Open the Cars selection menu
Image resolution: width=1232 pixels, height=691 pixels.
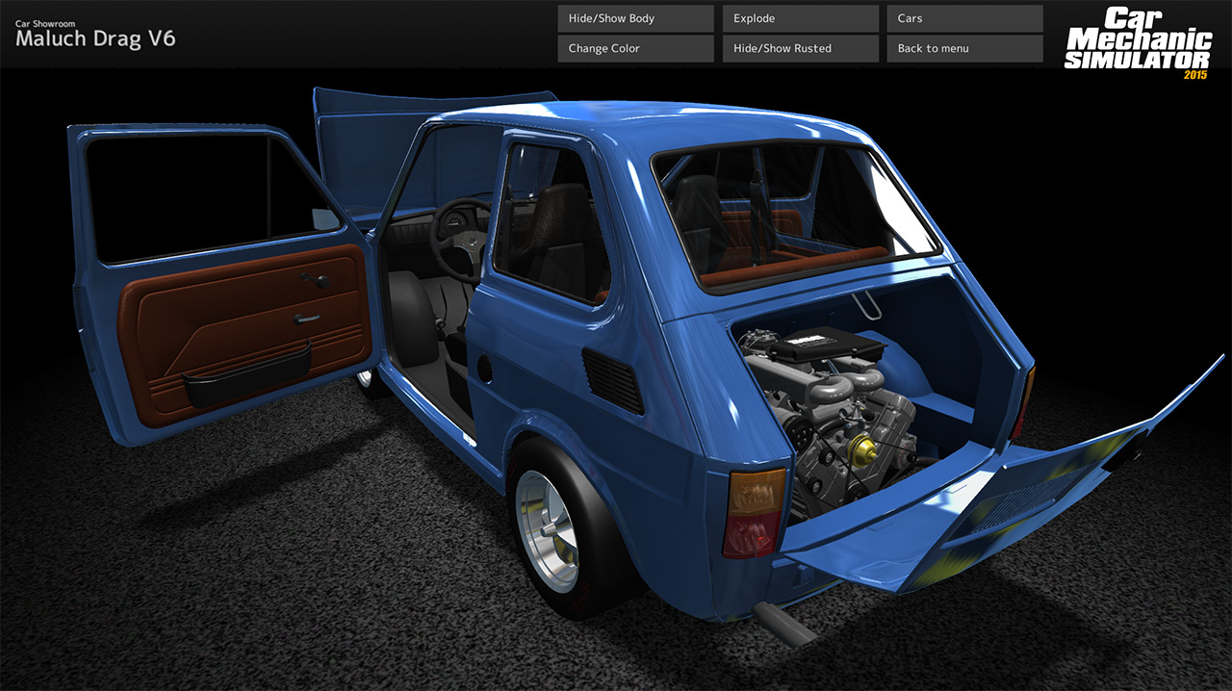[x=963, y=17]
